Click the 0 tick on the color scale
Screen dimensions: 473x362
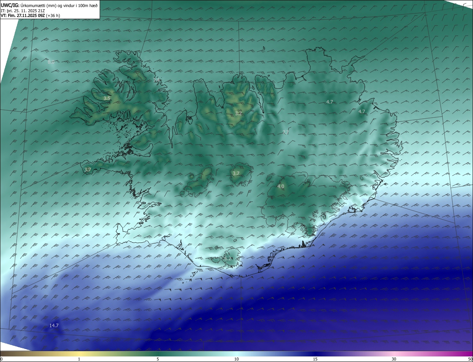[1, 359]
